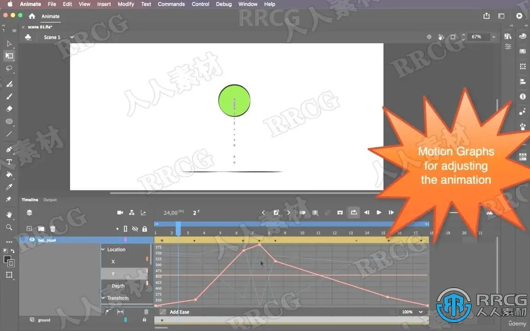Lock all layers in timeline
This screenshot has height=331, width=530.
(x=144, y=228)
